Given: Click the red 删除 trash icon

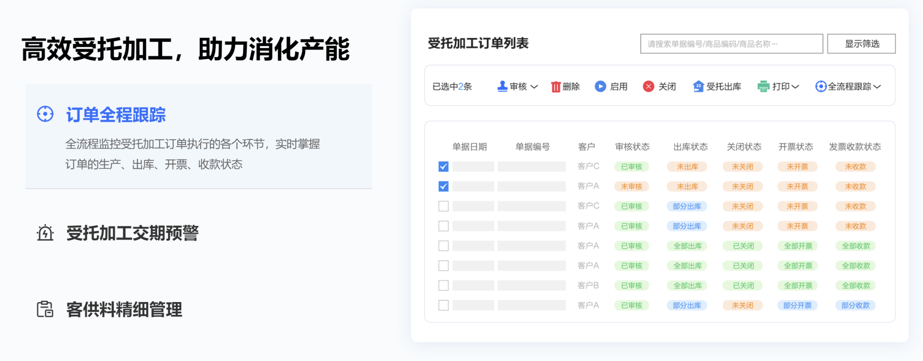Looking at the screenshot, I should (x=556, y=86).
